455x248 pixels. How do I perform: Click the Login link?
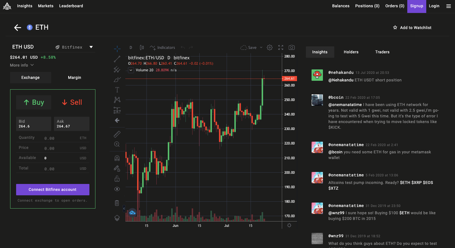434,6
